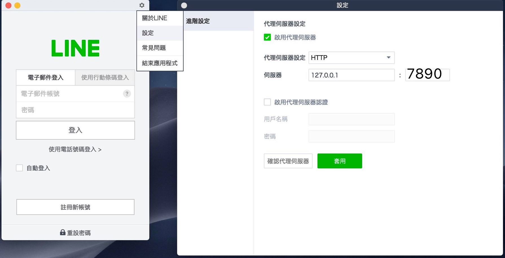The height and width of the screenshot is (258, 505).
Task: Select 結束應用程式 menu entry
Action: (160, 63)
